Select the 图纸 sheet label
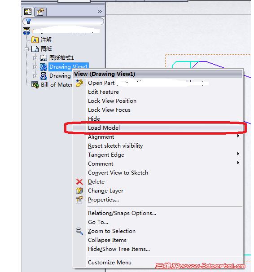Viewport: 254px width, 272px height. pos(46,49)
